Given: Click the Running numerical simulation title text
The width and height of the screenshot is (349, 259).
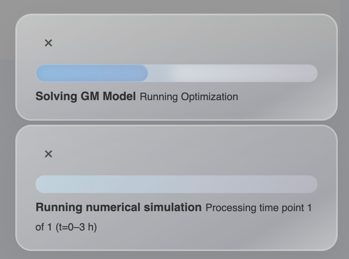Looking at the screenshot, I should pos(118,208).
